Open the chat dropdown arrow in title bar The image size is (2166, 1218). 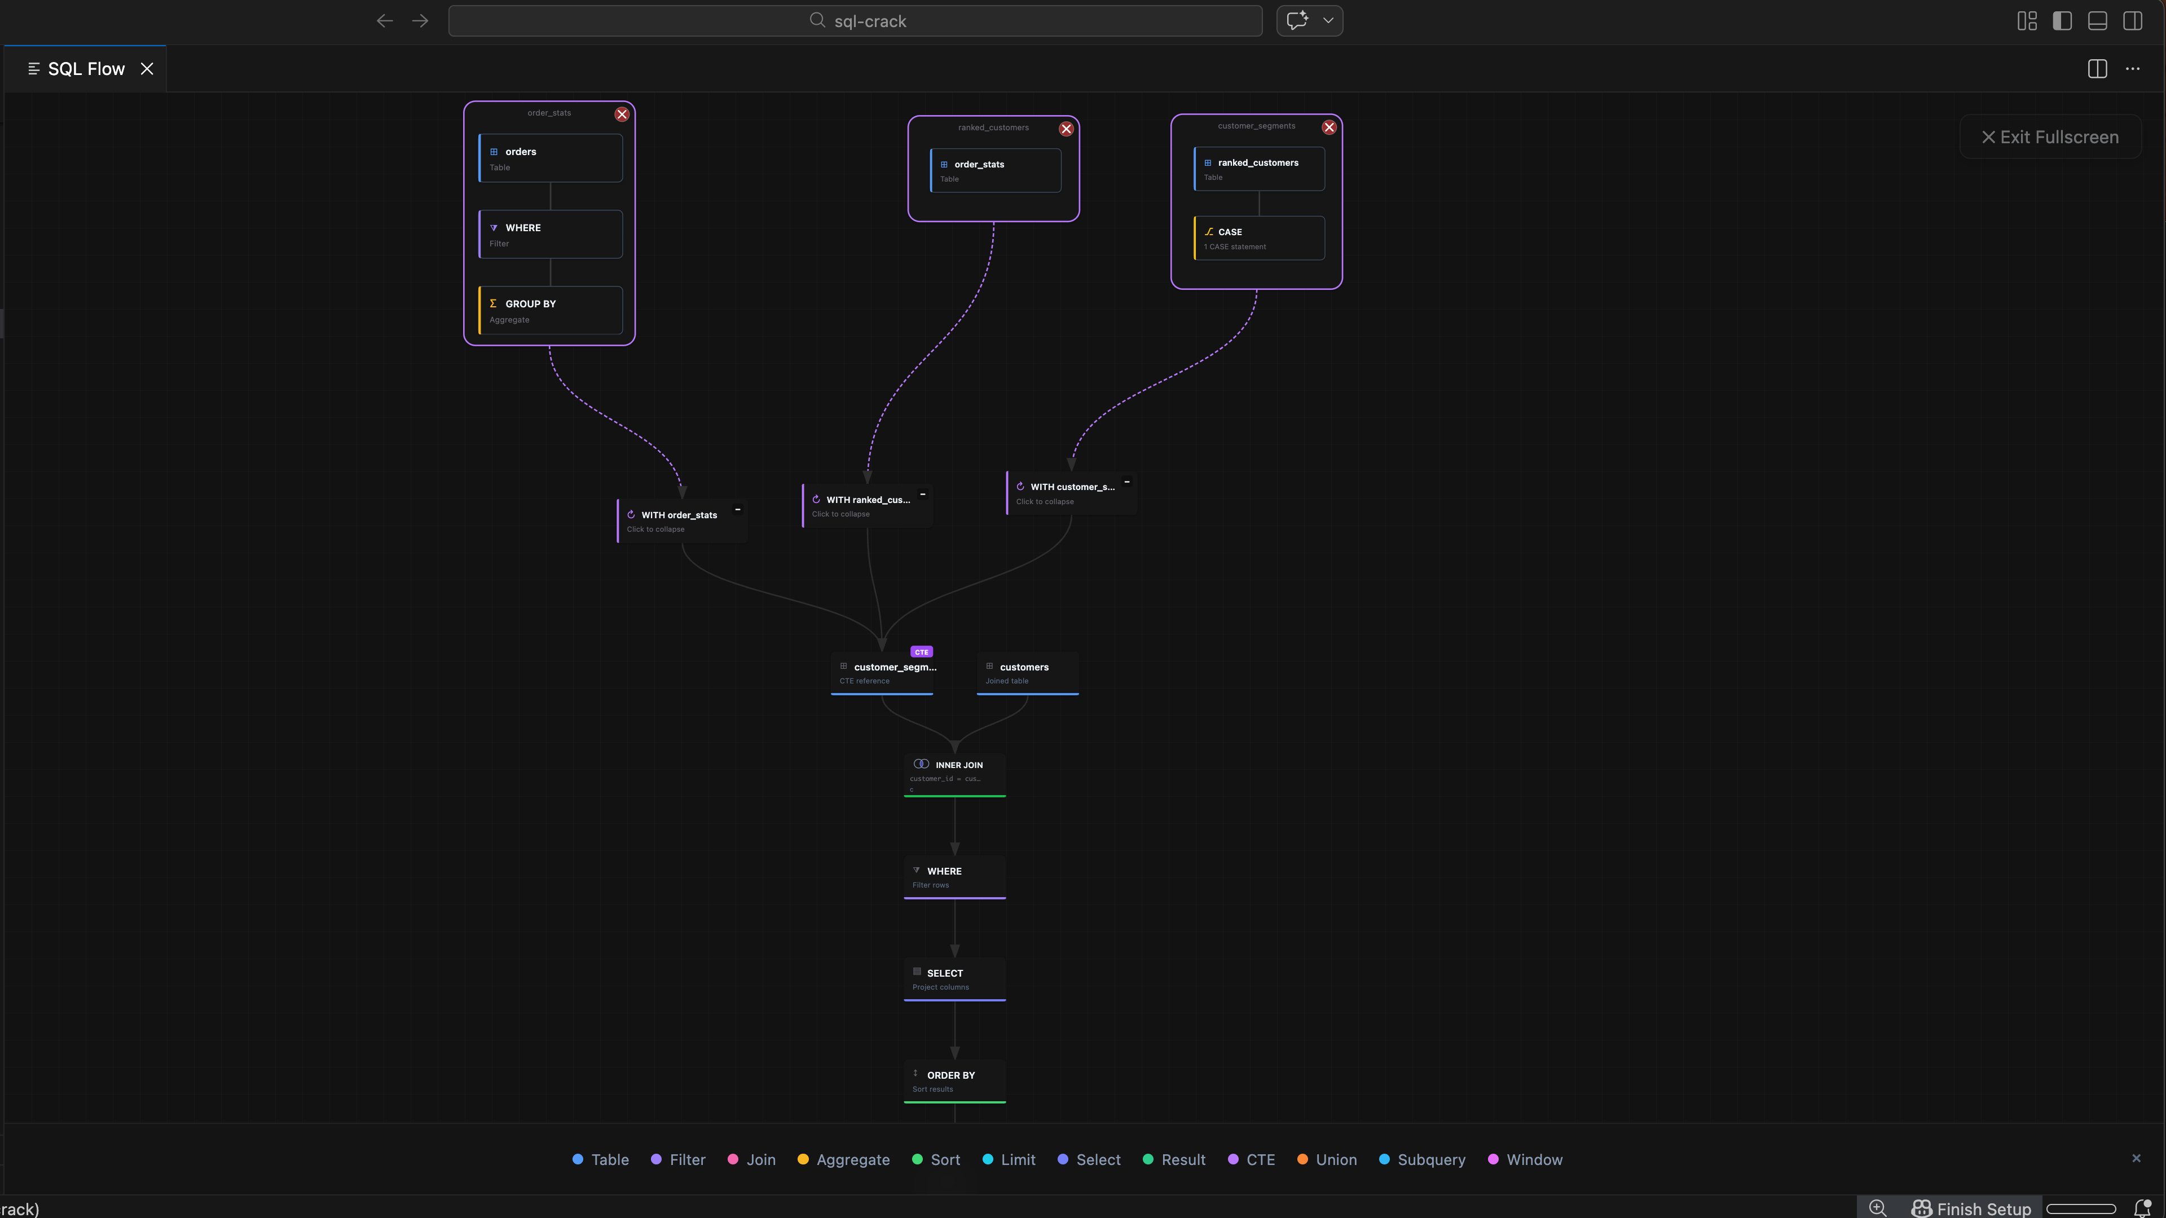1328,21
